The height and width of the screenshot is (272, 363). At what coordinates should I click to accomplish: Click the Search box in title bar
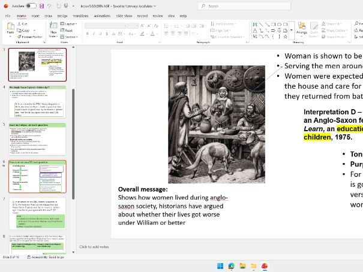[x=244, y=6]
